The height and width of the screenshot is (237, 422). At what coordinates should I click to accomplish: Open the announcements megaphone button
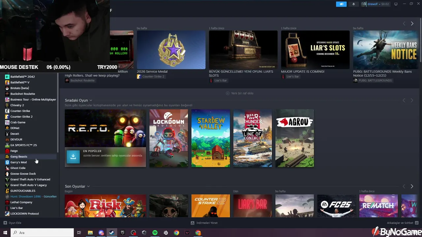pos(341,4)
